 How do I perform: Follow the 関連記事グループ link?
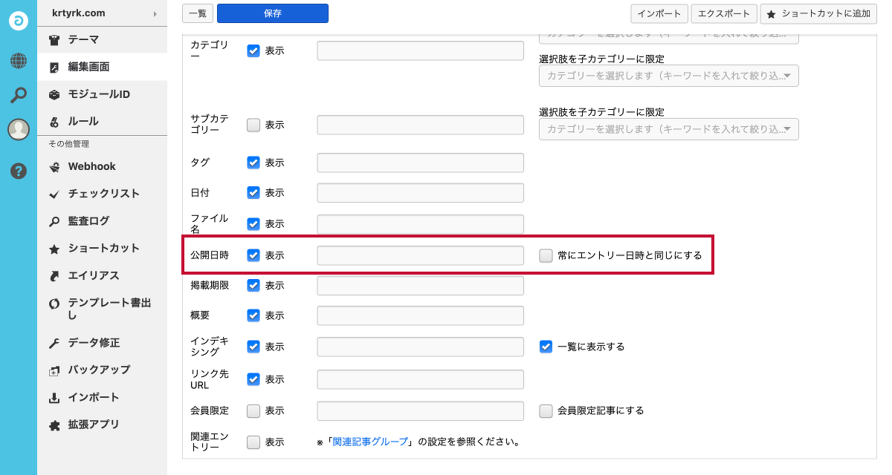pyautogui.click(x=372, y=441)
